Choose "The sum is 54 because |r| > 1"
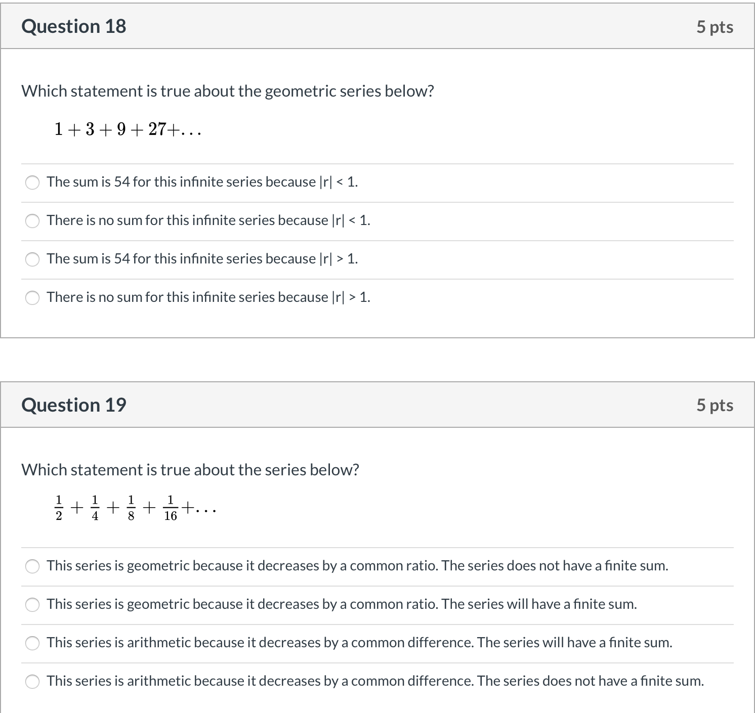Viewport: 755px width, 713px height. click(x=32, y=259)
